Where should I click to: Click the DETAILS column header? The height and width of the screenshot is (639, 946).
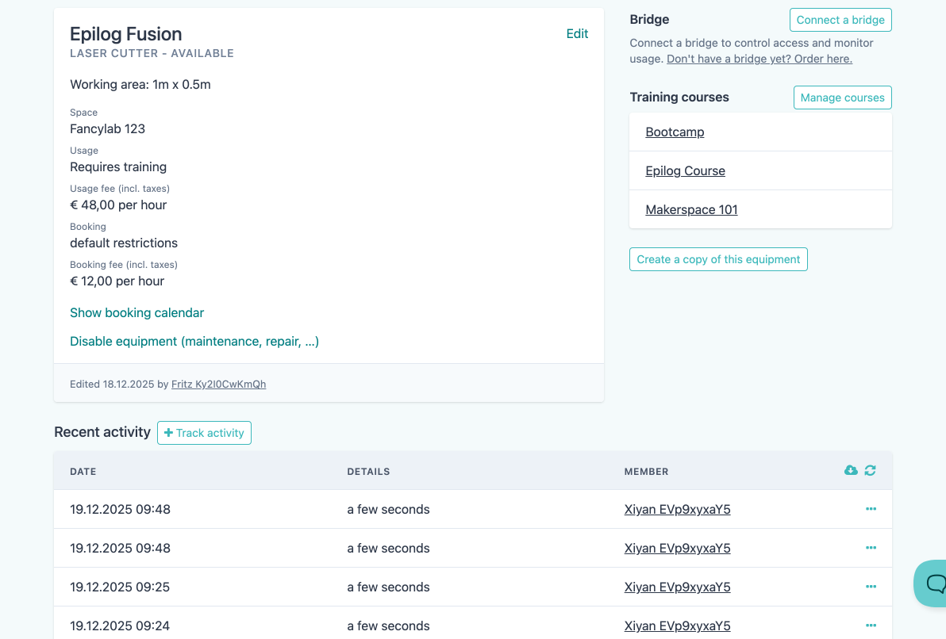click(368, 472)
